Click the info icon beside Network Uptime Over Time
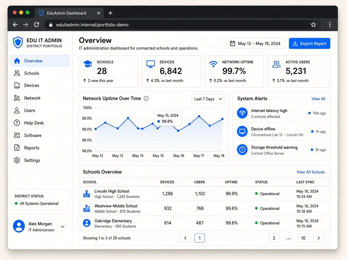The image size is (347, 260). pos(146,99)
